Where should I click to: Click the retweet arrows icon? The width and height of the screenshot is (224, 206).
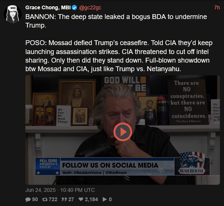tap(45, 199)
